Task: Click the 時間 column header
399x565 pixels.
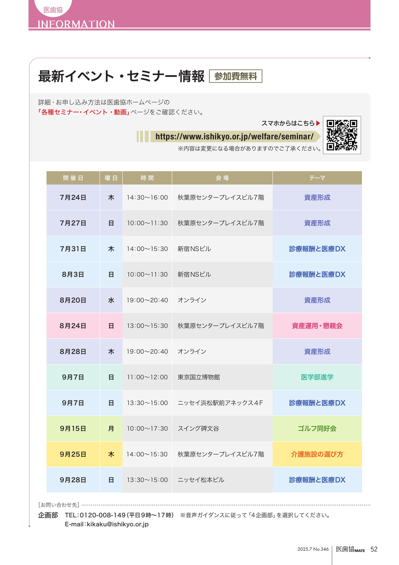Action: pos(147,178)
